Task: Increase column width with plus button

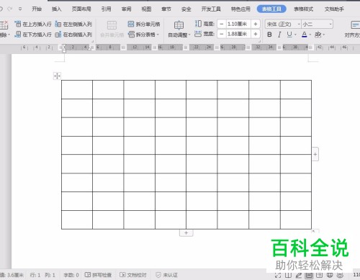Action: pyautogui.click(x=256, y=34)
